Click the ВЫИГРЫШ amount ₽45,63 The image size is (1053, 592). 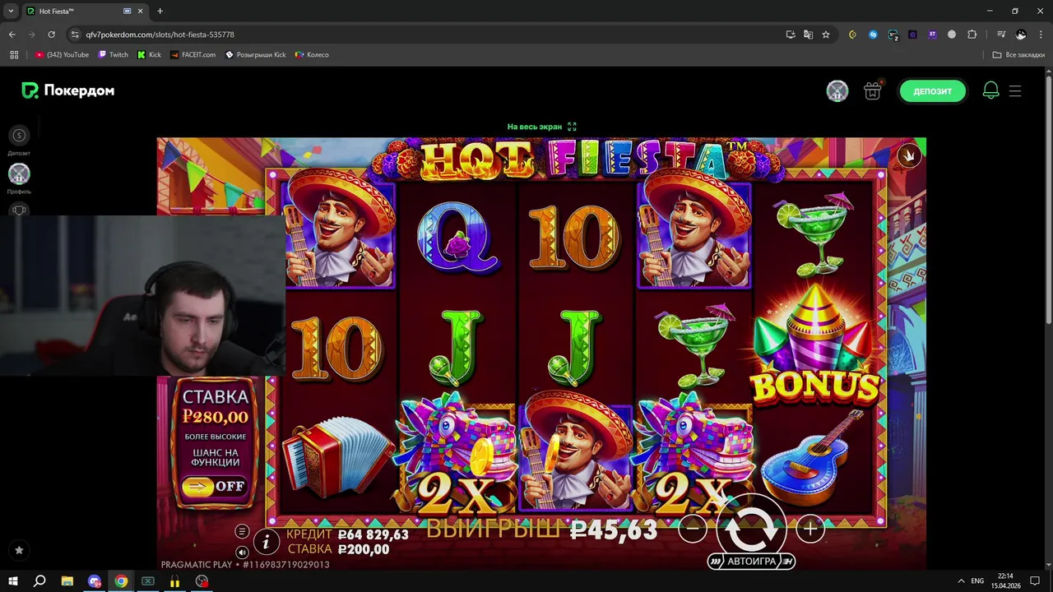(614, 530)
